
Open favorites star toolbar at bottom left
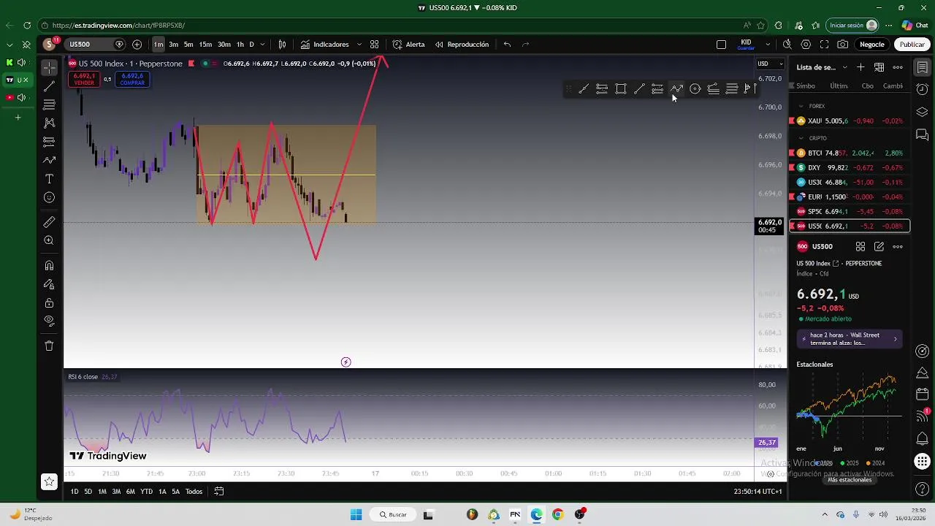[x=49, y=481]
